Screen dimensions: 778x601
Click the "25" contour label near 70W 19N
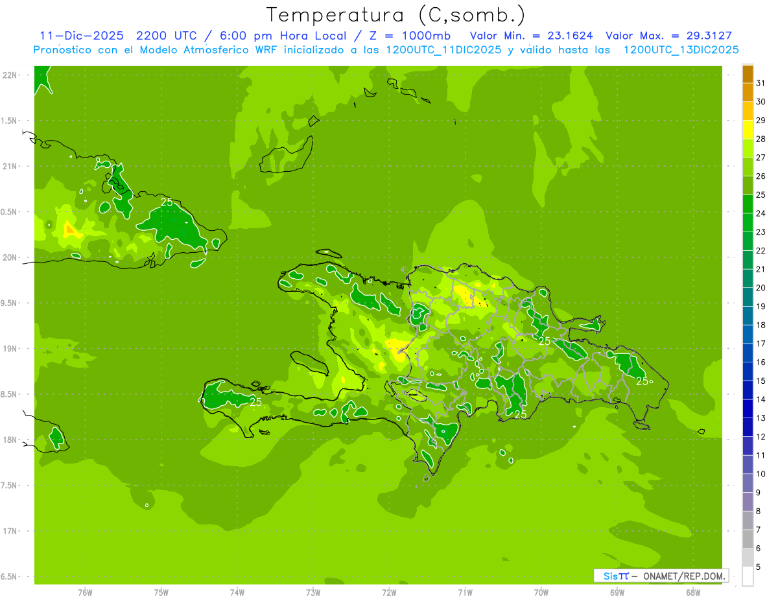click(x=545, y=341)
